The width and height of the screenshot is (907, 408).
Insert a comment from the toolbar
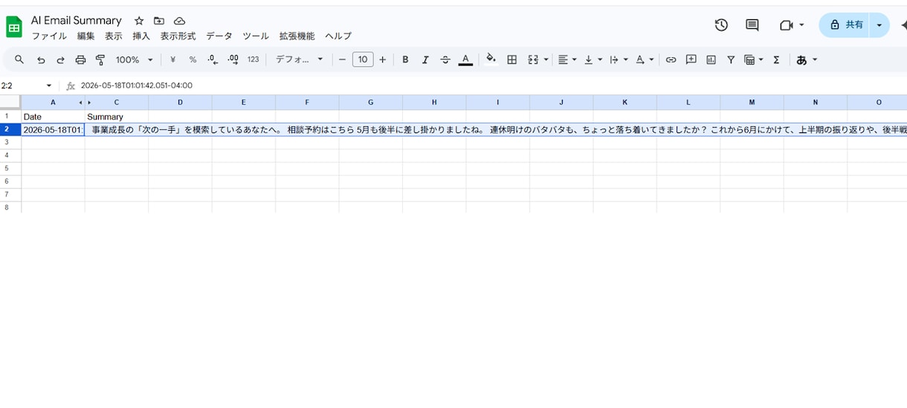(691, 59)
